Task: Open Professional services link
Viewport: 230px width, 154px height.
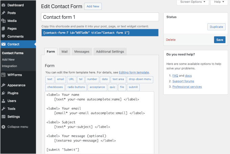Action: (187, 87)
